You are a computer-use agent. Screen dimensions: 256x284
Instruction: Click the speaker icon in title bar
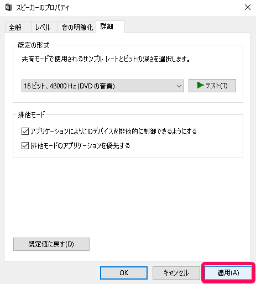(x=9, y=8)
